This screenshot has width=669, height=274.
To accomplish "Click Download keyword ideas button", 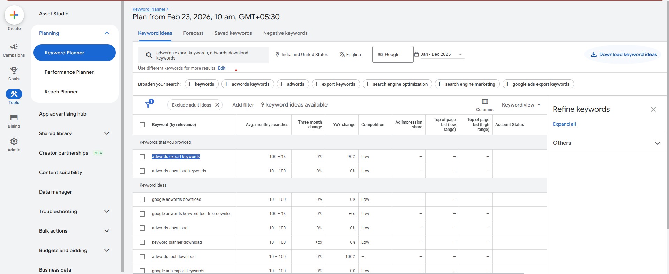I will (623, 54).
